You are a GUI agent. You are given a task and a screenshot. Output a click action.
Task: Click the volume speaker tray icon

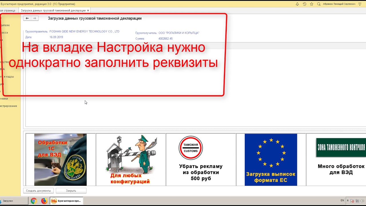tap(362, 201)
